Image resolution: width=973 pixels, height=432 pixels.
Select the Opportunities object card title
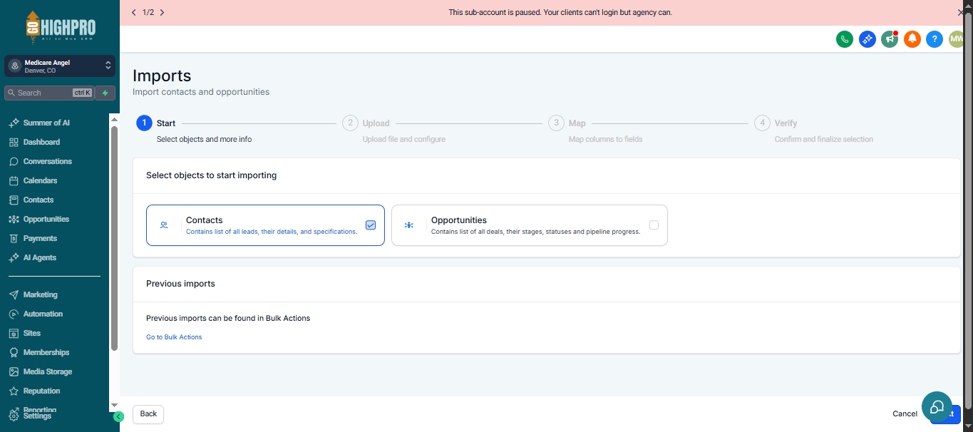tap(459, 220)
